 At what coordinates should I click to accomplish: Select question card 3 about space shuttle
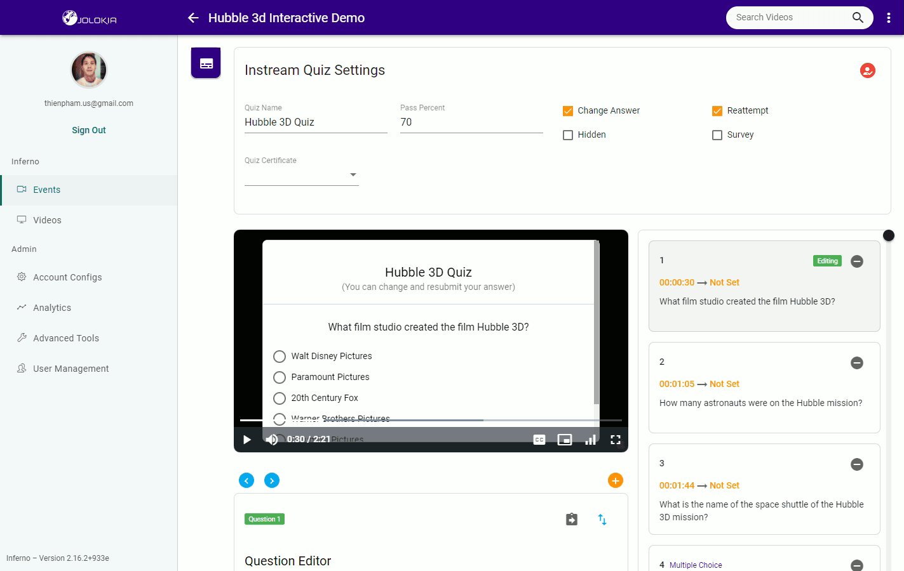click(764, 489)
